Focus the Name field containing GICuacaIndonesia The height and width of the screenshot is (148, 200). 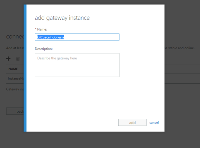point(77,37)
